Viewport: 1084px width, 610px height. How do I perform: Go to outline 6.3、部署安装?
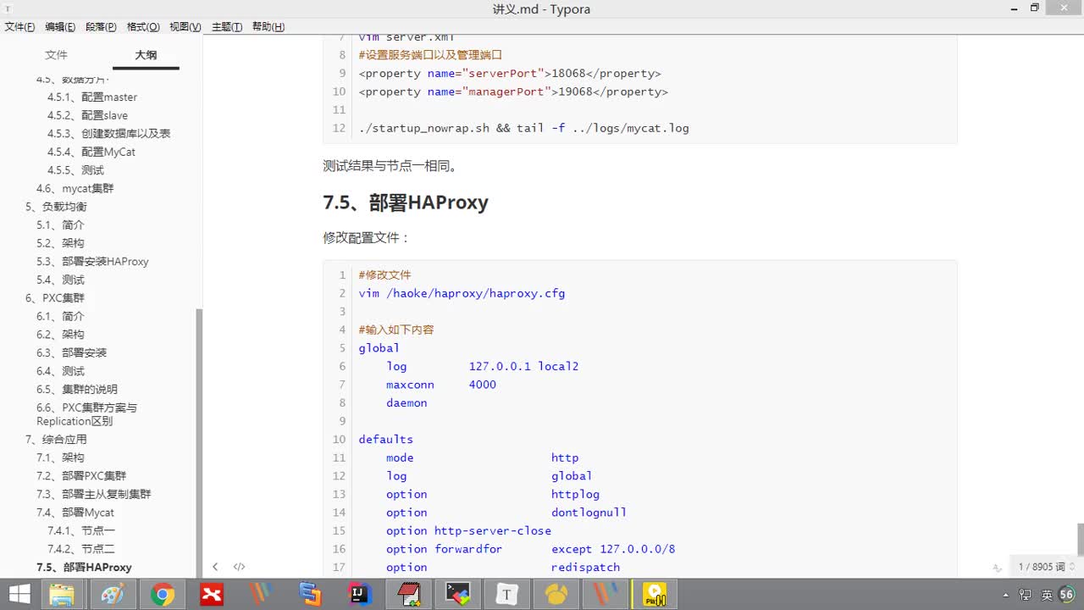click(71, 352)
